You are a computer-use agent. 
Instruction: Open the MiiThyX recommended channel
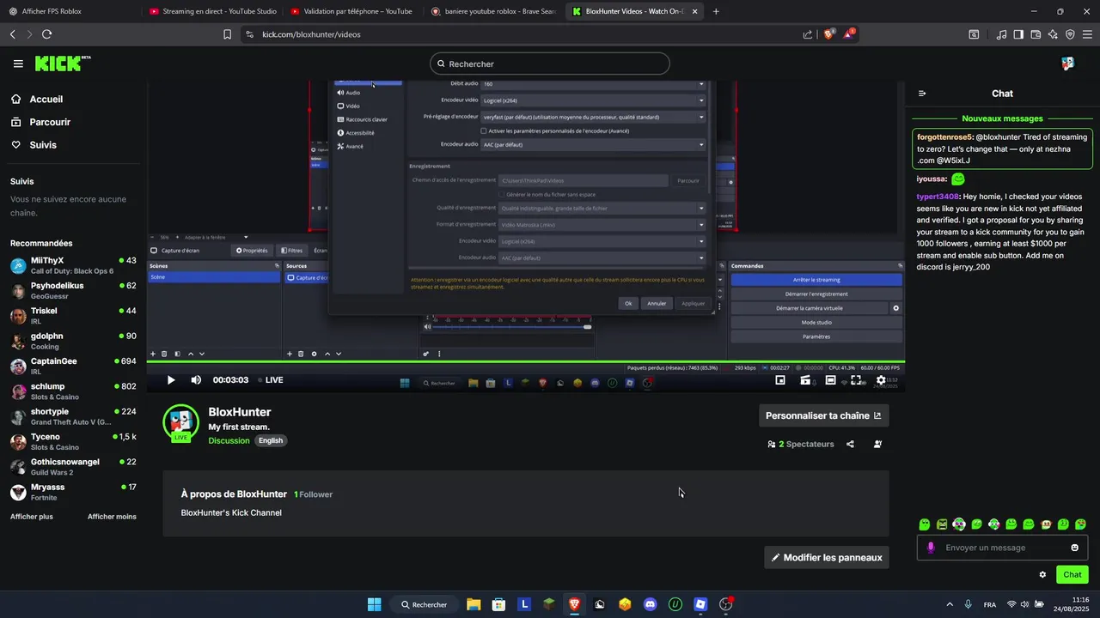73,265
